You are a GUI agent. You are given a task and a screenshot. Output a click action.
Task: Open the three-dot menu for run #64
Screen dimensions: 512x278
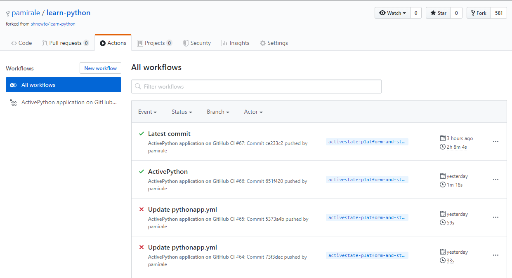(495, 255)
